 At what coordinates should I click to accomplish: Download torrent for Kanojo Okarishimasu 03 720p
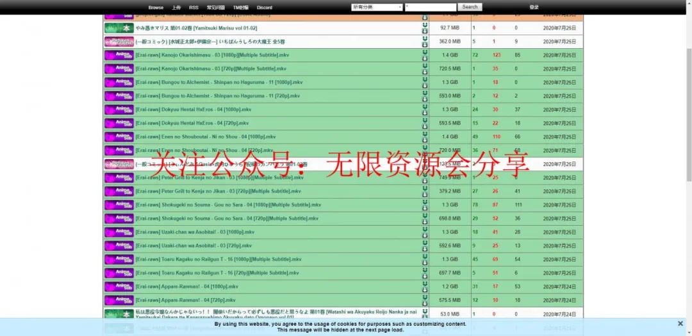tap(425, 72)
